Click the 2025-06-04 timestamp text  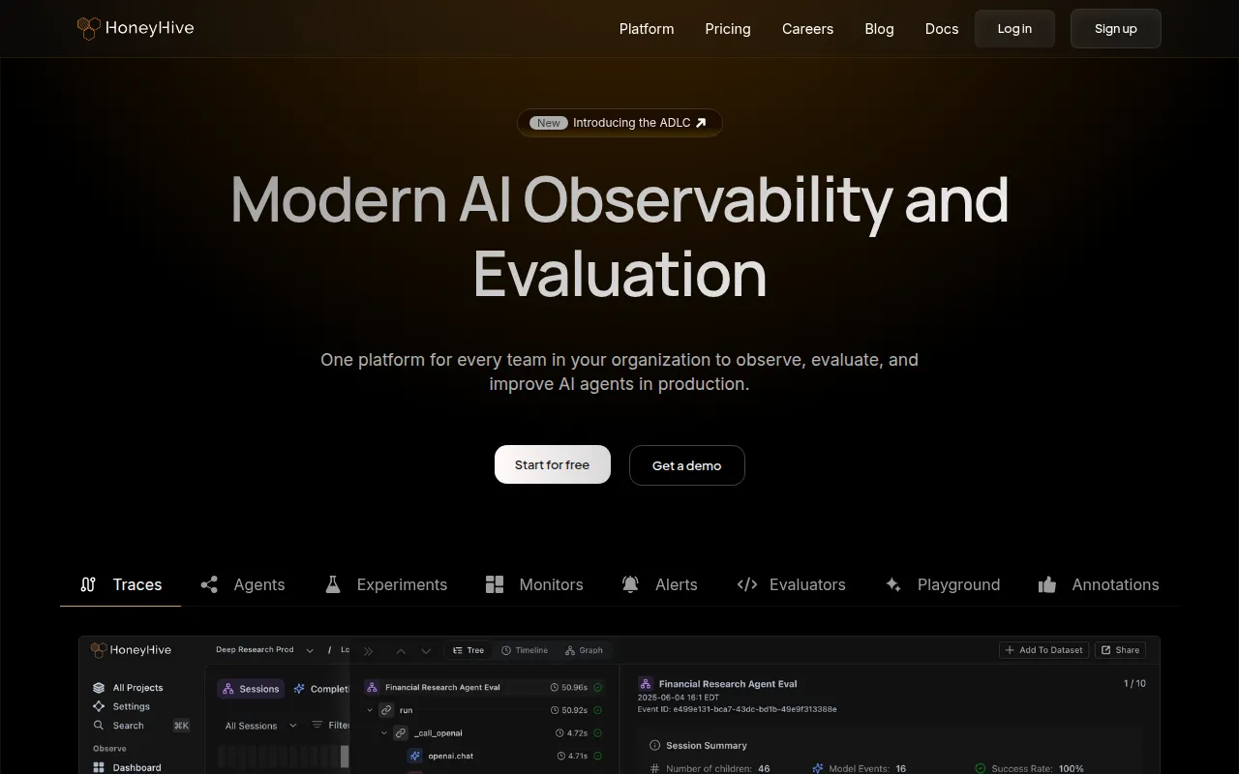678,698
